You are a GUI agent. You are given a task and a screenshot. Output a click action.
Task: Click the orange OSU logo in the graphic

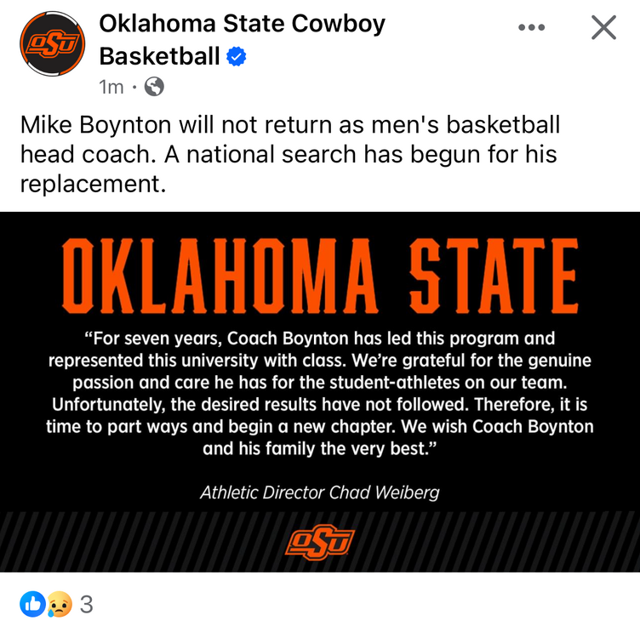click(x=320, y=541)
